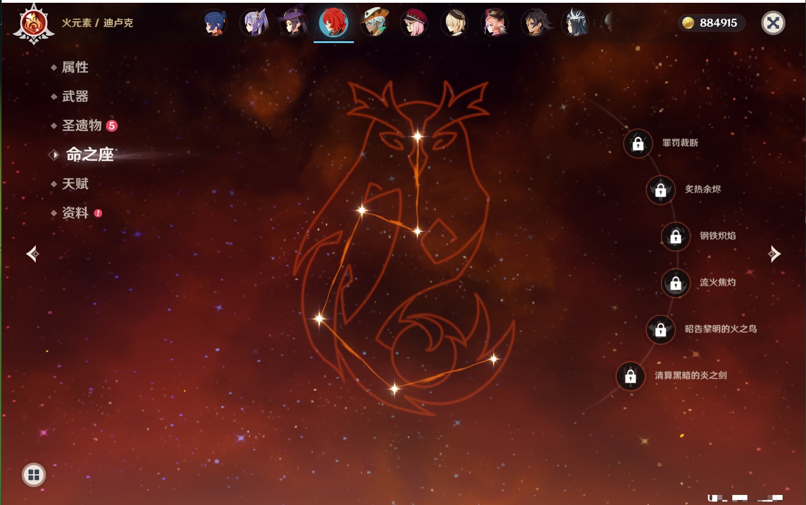Close the character screen

773,23
